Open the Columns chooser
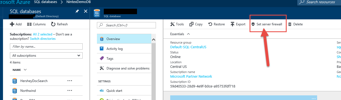Image resolution: width=341 pixels, height=100 pixels. tap(36, 24)
